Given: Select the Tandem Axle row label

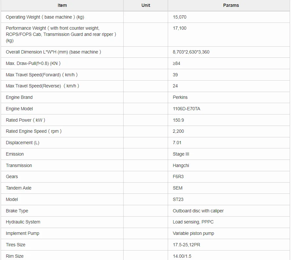Looking at the screenshot, I should (x=19, y=188).
